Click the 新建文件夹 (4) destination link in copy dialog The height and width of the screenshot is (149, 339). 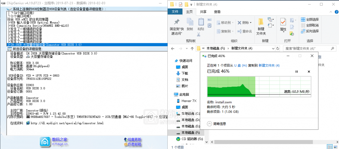269,65
